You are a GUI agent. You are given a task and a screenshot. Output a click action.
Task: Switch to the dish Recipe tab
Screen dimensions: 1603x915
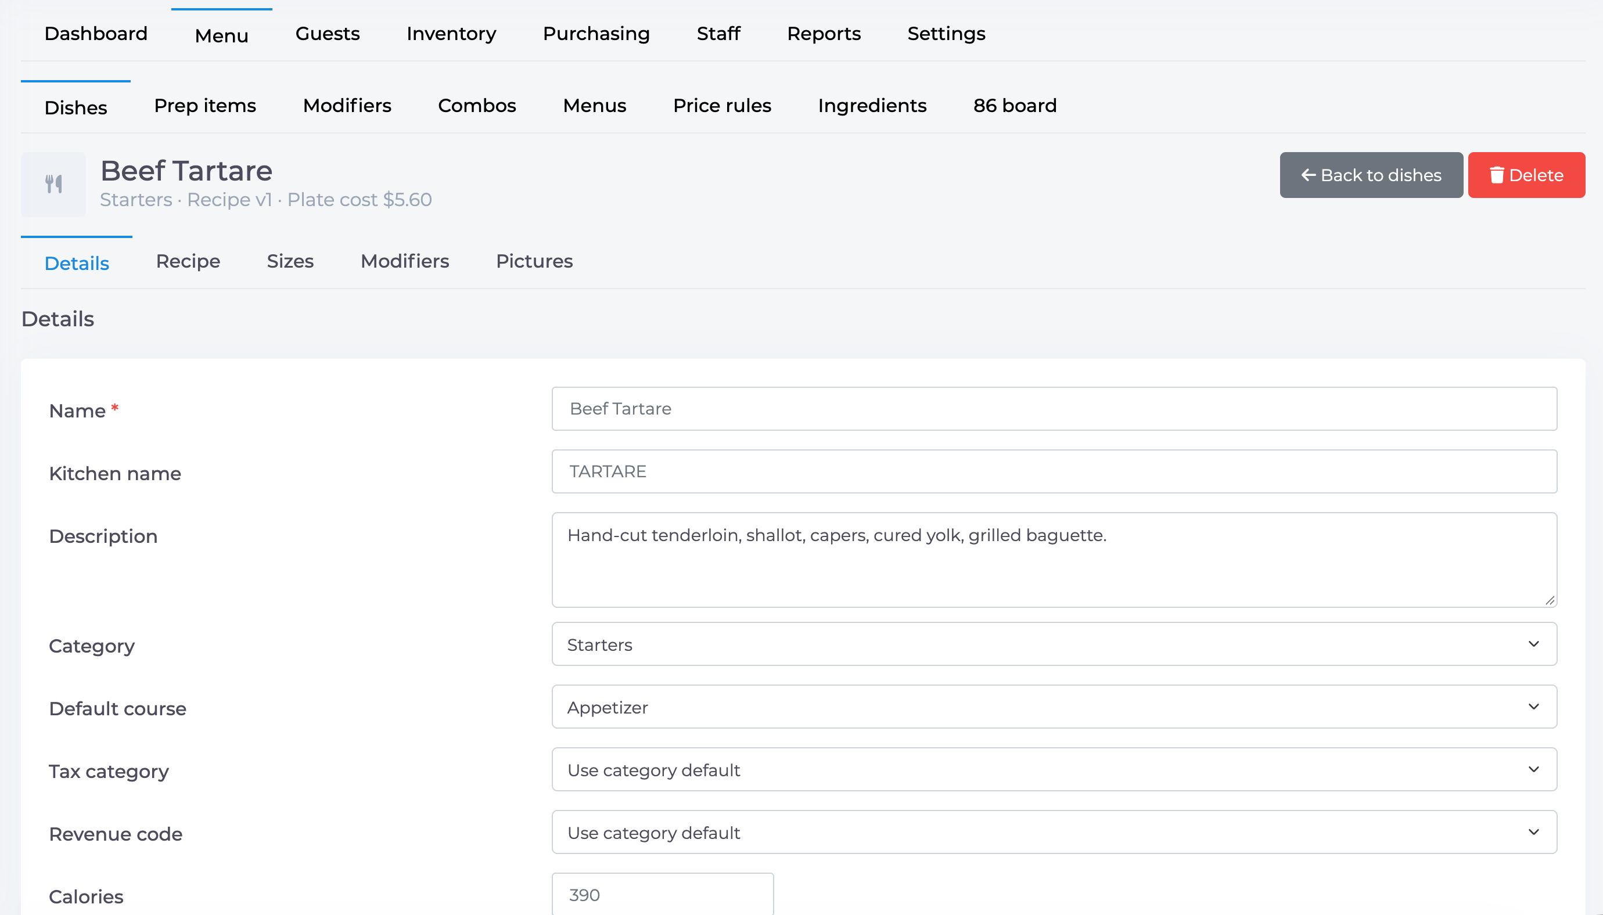pyautogui.click(x=188, y=261)
